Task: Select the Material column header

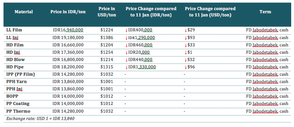Action: [x=23, y=12]
